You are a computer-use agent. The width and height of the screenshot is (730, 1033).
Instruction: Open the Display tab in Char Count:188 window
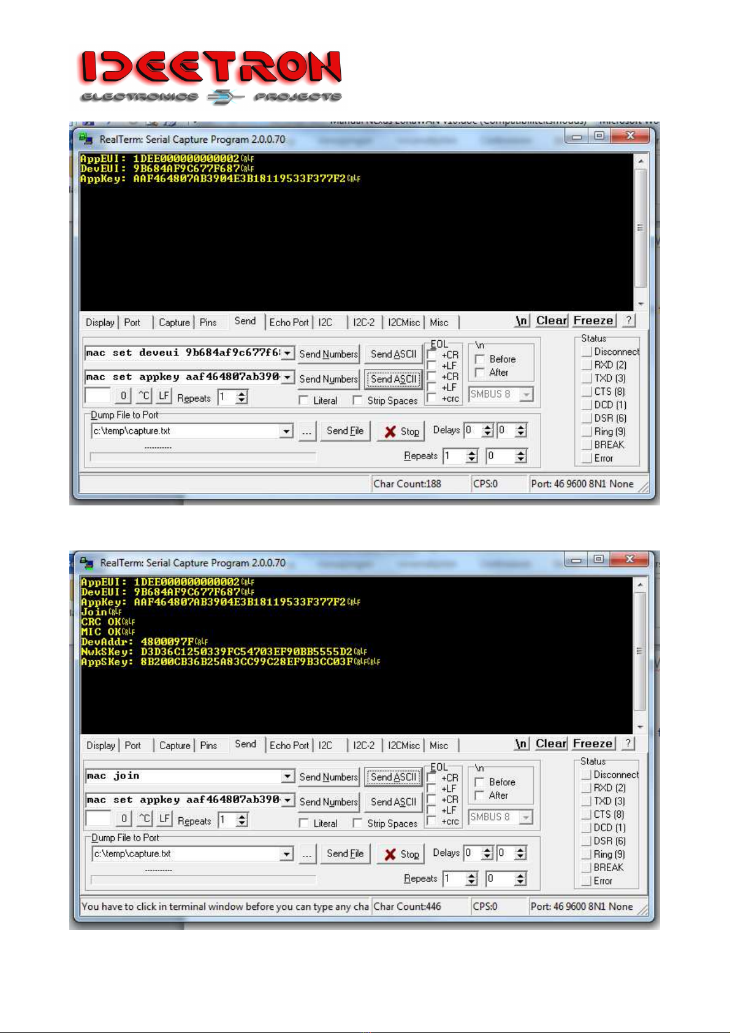(x=100, y=322)
